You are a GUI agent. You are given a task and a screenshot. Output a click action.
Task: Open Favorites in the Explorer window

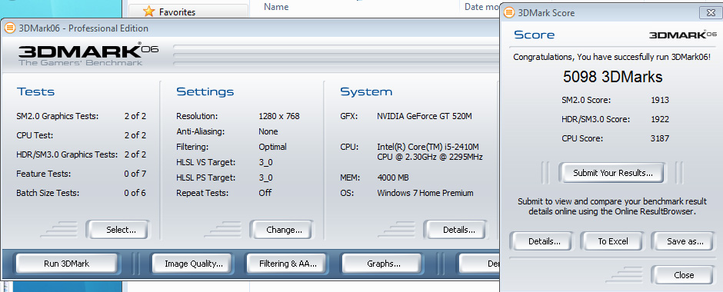point(177,12)
